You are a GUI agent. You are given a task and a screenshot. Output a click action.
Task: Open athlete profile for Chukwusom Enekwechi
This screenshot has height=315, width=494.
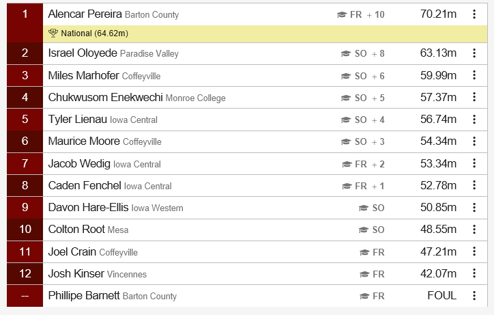[105, 98]
